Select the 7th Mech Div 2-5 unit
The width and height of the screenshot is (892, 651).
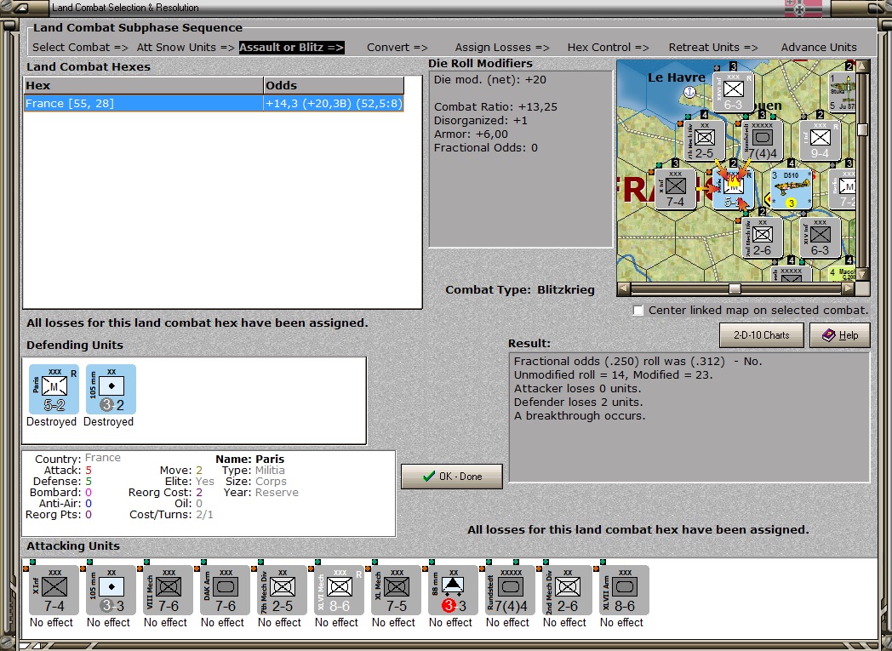(283, 591)
